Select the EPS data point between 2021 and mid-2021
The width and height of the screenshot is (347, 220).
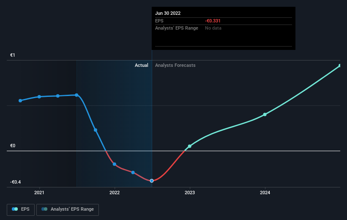pyautogui.click(x=58, y=96)
